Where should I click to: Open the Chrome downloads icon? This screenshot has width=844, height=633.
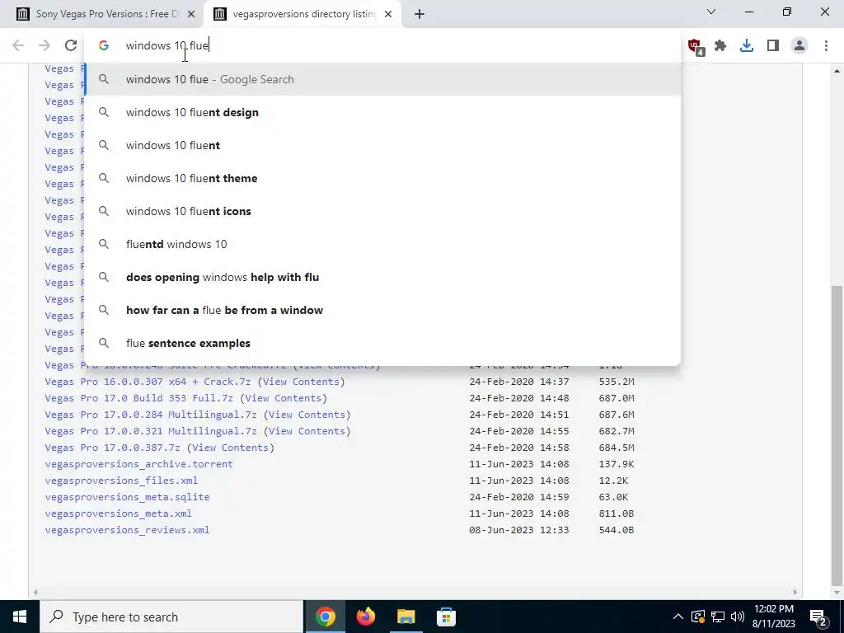tap(747, 46)
